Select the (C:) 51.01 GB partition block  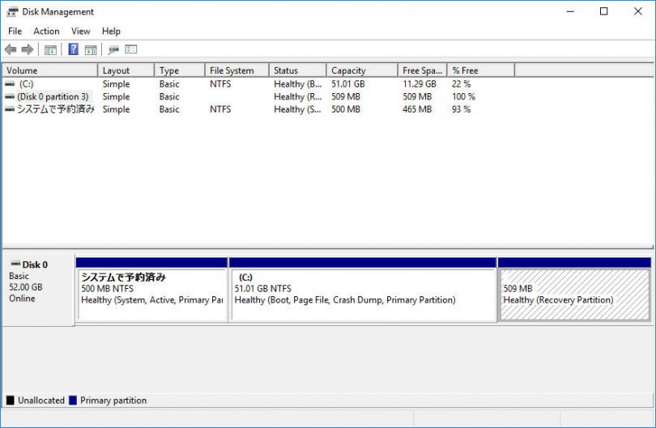[x=362, y=295]
